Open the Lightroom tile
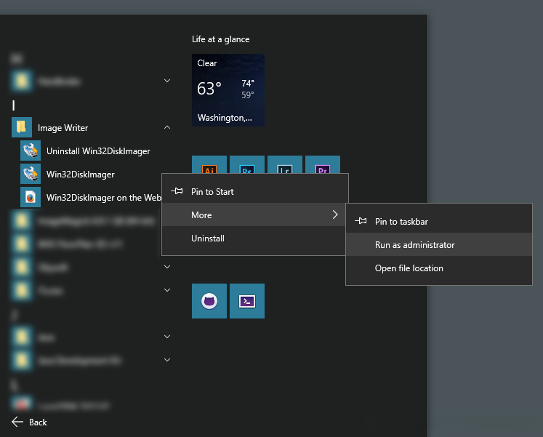 (x=285, y=165)
